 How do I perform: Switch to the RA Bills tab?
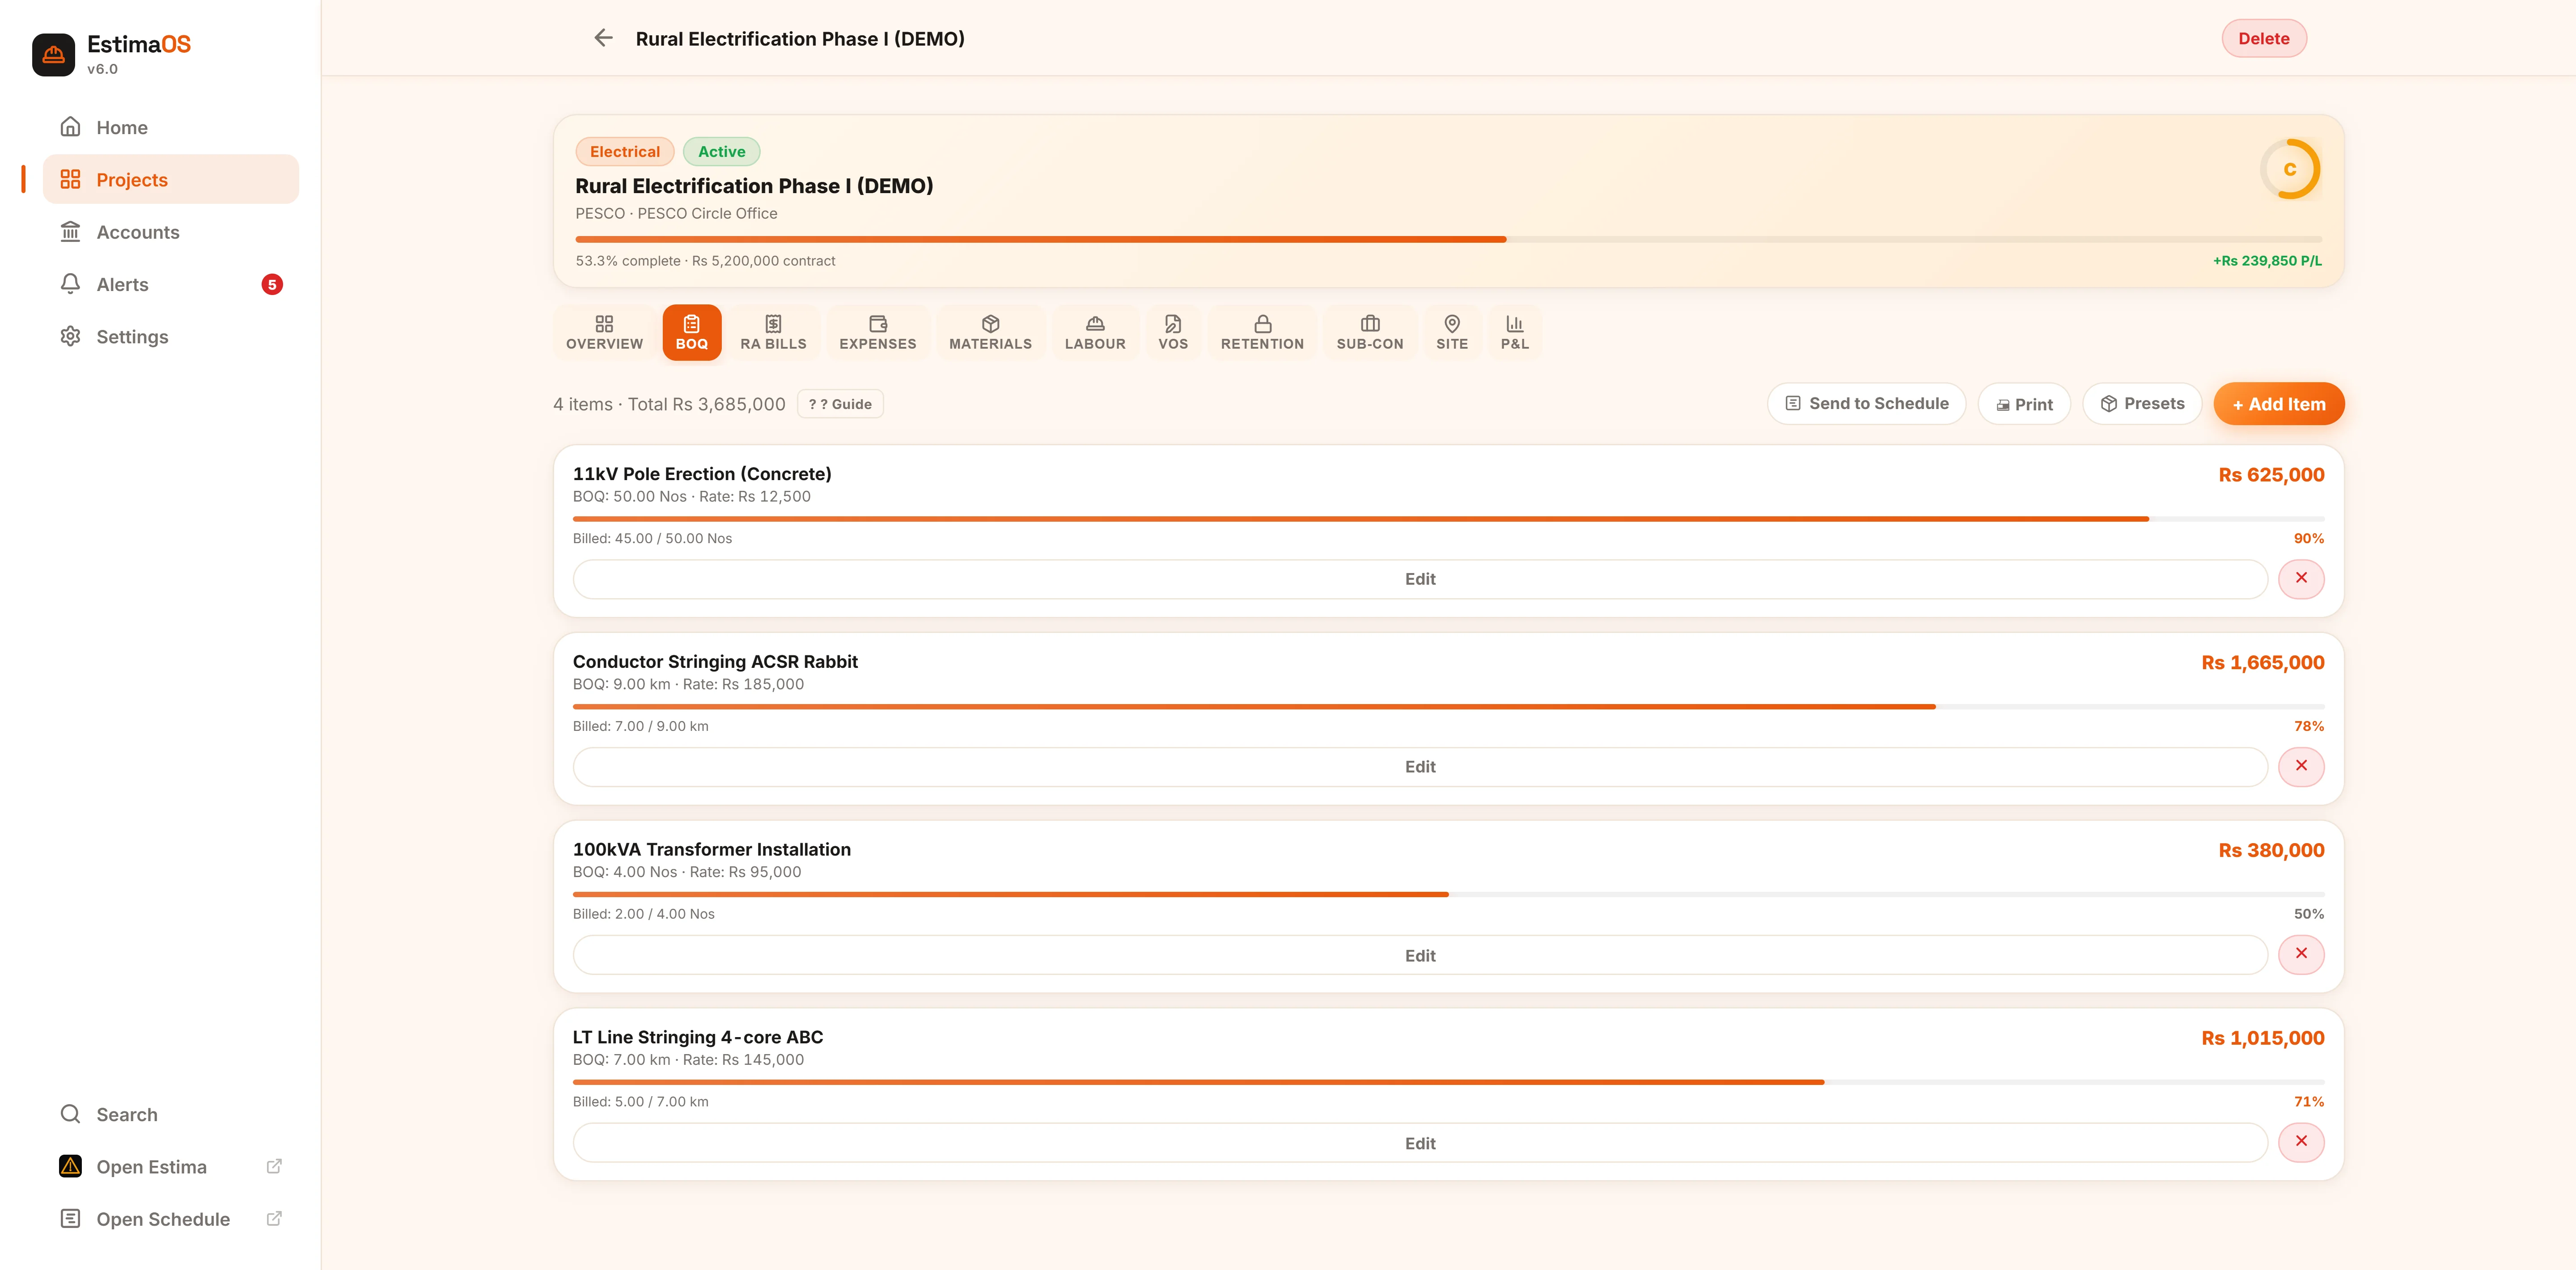point(773,332)
